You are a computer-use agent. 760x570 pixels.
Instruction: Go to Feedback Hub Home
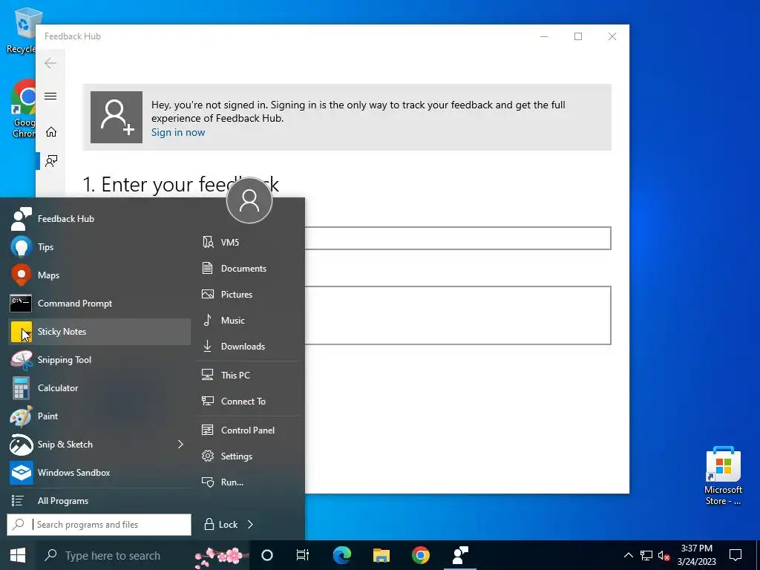(x=50, y=132)
